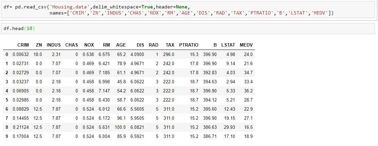
Task: Click the row index 0 label
Action: point(7,54)
